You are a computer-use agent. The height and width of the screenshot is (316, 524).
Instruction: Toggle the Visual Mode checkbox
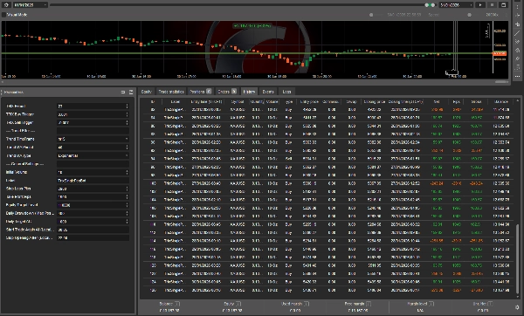[4, 15]
